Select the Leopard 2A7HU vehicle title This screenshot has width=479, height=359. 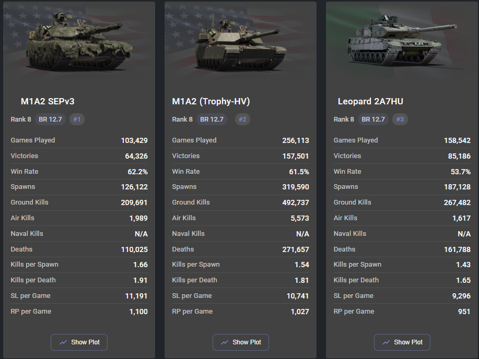[370, 101]
